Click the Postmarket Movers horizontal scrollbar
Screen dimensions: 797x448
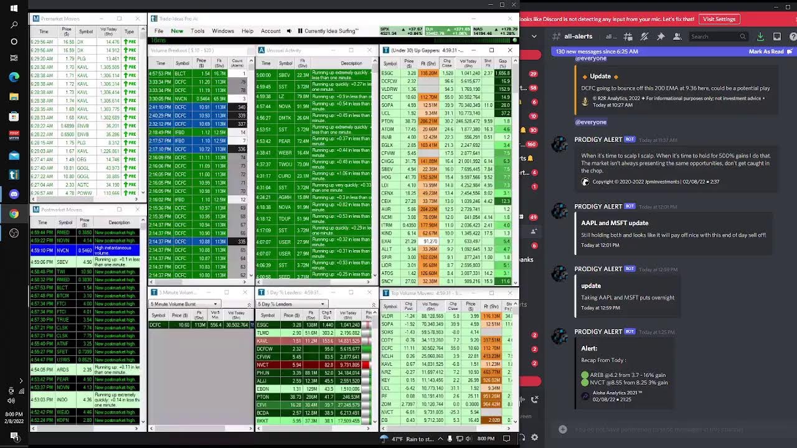[x=84, y=428]
